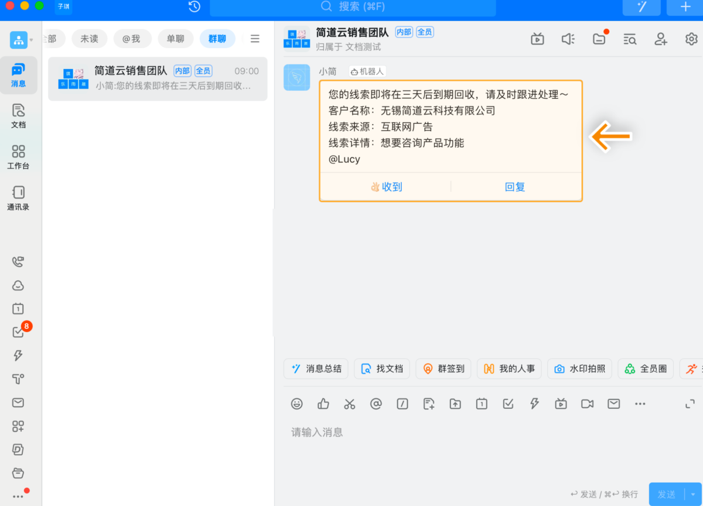Open the 工作台 workbench in sidebar
Viewport: 703px width, 506px height.
(x=18, y=156)
